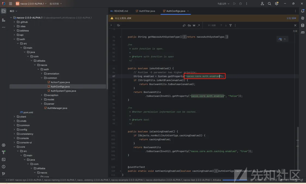Switch to the AuthFilter.java tab
The image size is (306, 184).
[x=145, y=11]
